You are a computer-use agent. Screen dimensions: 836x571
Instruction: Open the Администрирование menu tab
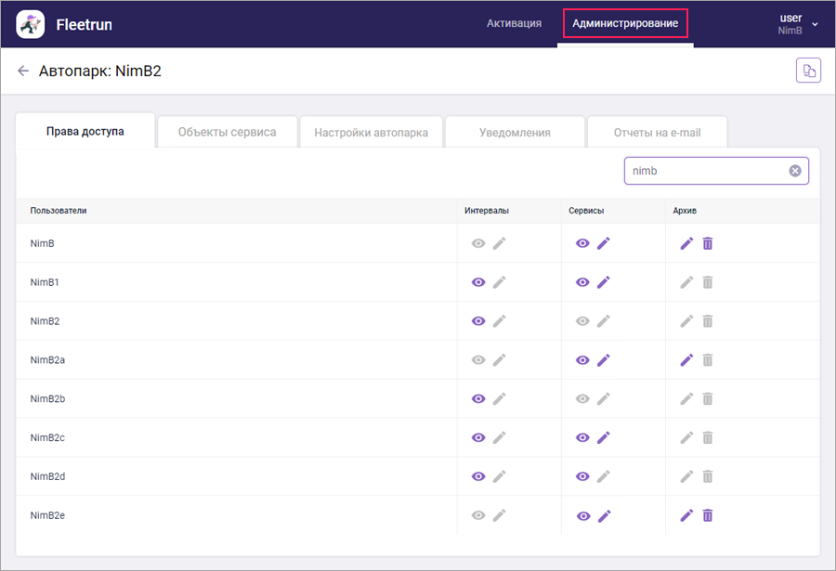[x=624, y=23]
